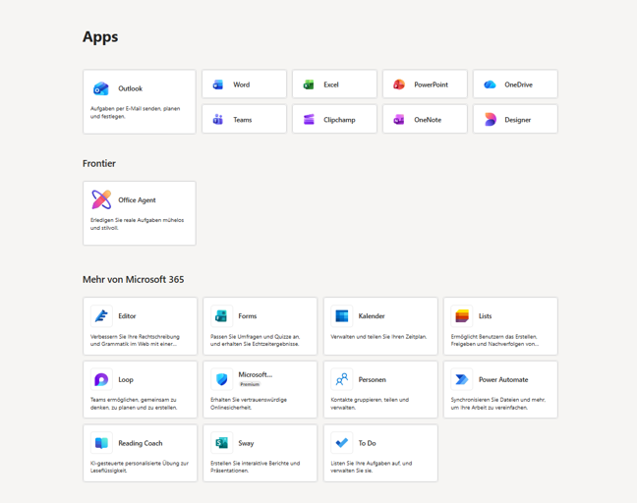This screenshot has width=637, height=503.
Task: Click the Loop title text
Action: pos(126,379)
